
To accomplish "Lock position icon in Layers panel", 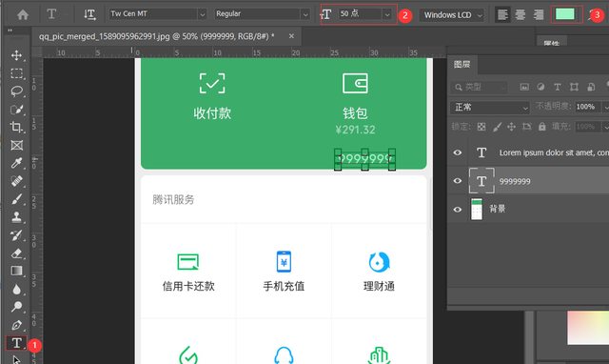I will coord(512,127).
